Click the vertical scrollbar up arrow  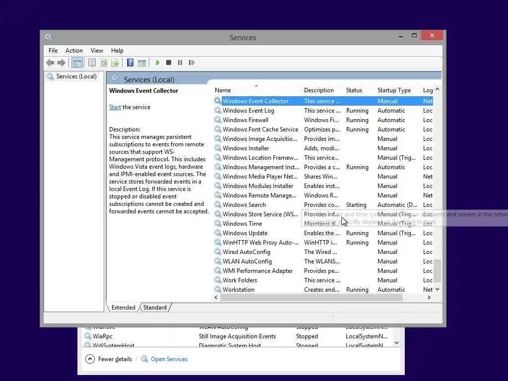pos(438,89)
